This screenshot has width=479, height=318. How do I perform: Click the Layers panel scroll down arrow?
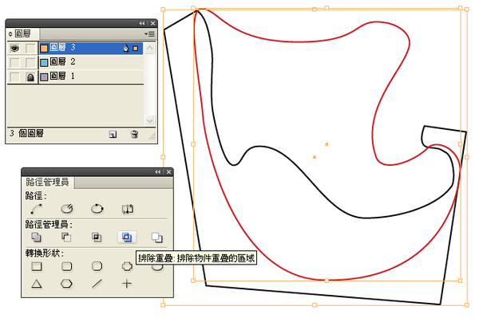click(x=150, y=120)
